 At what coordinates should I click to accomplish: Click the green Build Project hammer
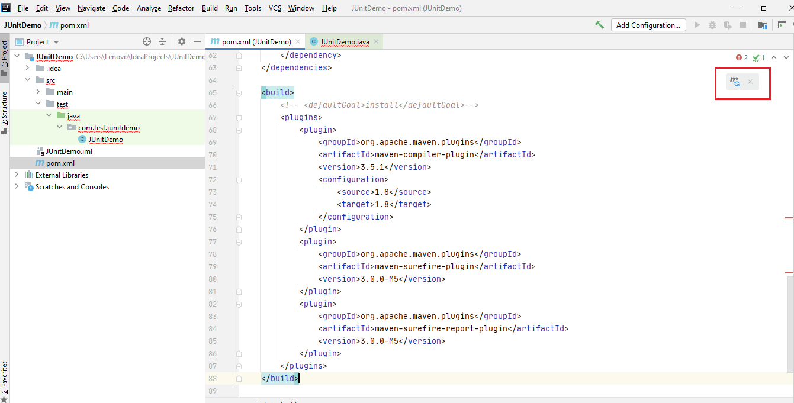pyautogui.click(x=599, y=25)
